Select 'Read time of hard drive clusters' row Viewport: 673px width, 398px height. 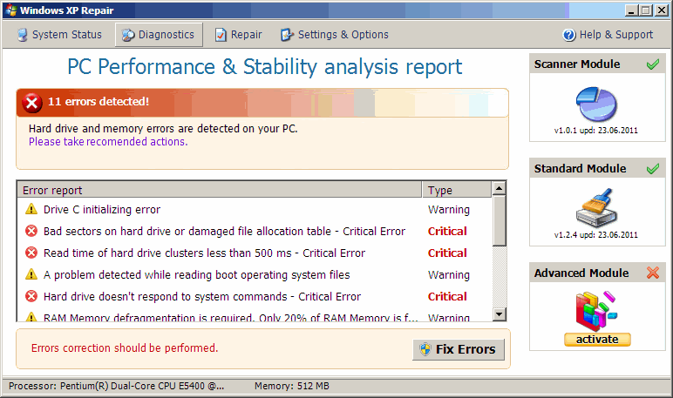(x=204, y=253)
